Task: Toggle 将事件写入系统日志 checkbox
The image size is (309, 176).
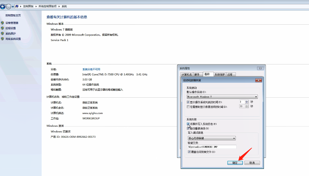Action: pyautogui.click(x=188, y=124)
